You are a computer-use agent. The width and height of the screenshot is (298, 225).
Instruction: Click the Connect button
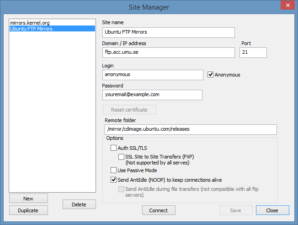pyautogui.click(x=159, y=210)
